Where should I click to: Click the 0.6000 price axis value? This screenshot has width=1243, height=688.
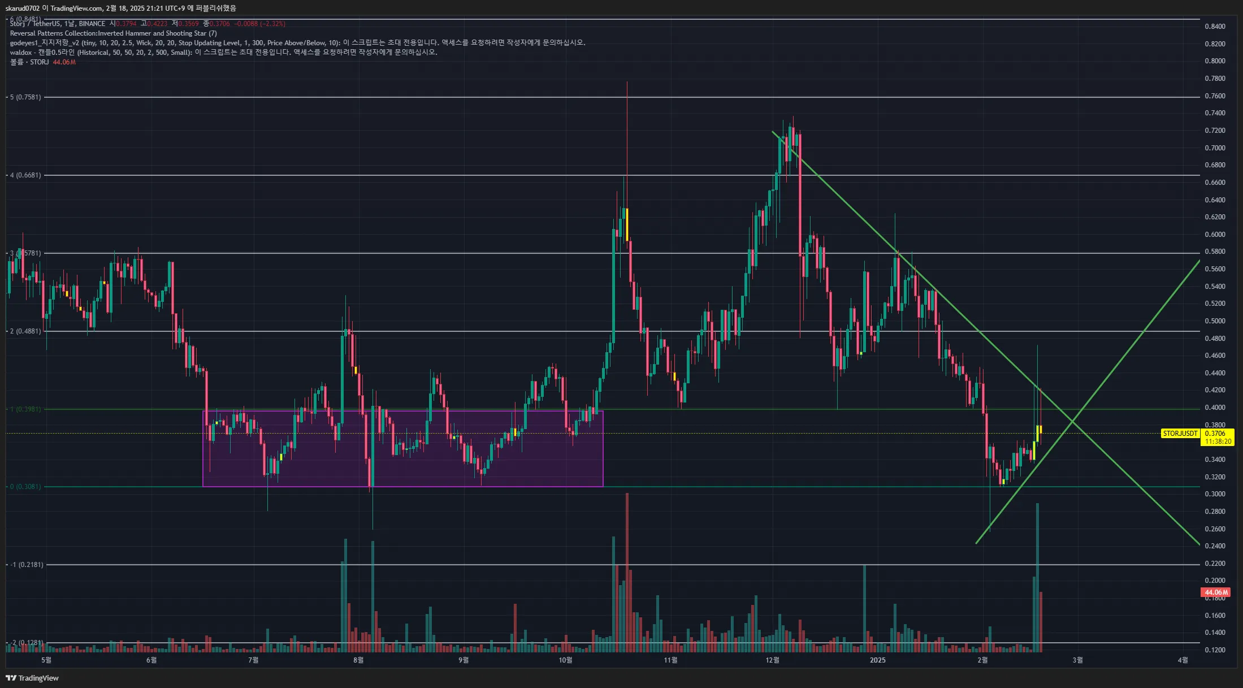coord(1215,235)
